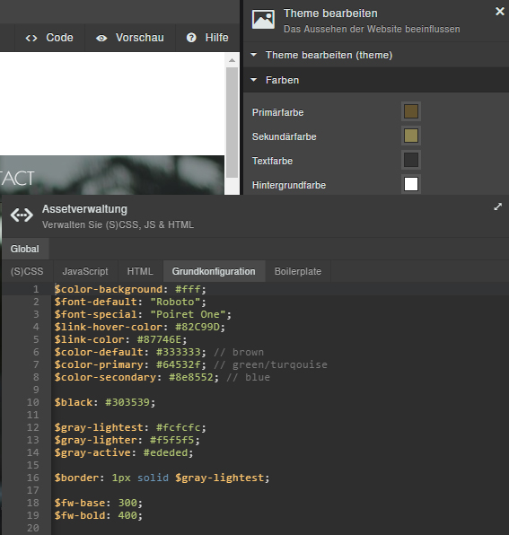The height and width of the screenshot is (535, 509).
Task: Switch to the JavaScript tab
Action: 85,271
